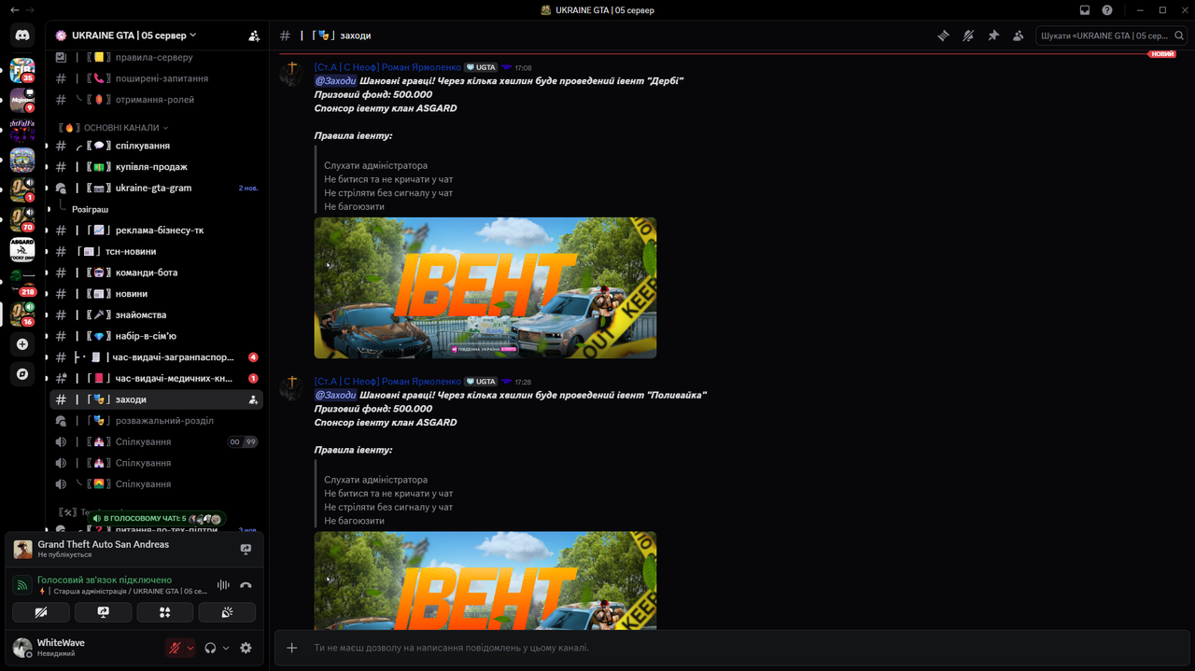Open second ІВЕНТ banner image
This screenshot has height=671, width=1195.
click(x=485, y=580)
